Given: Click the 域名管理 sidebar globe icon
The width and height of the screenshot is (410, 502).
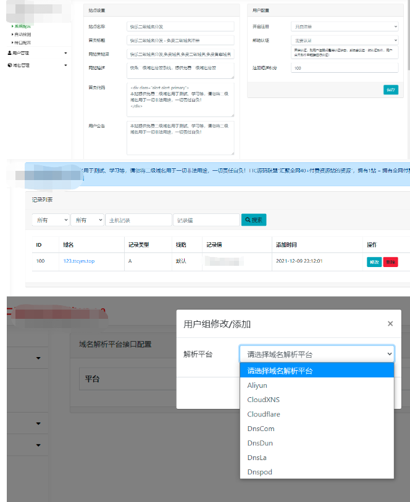Looking at the screenshot, I should click(x=9, y=65).
